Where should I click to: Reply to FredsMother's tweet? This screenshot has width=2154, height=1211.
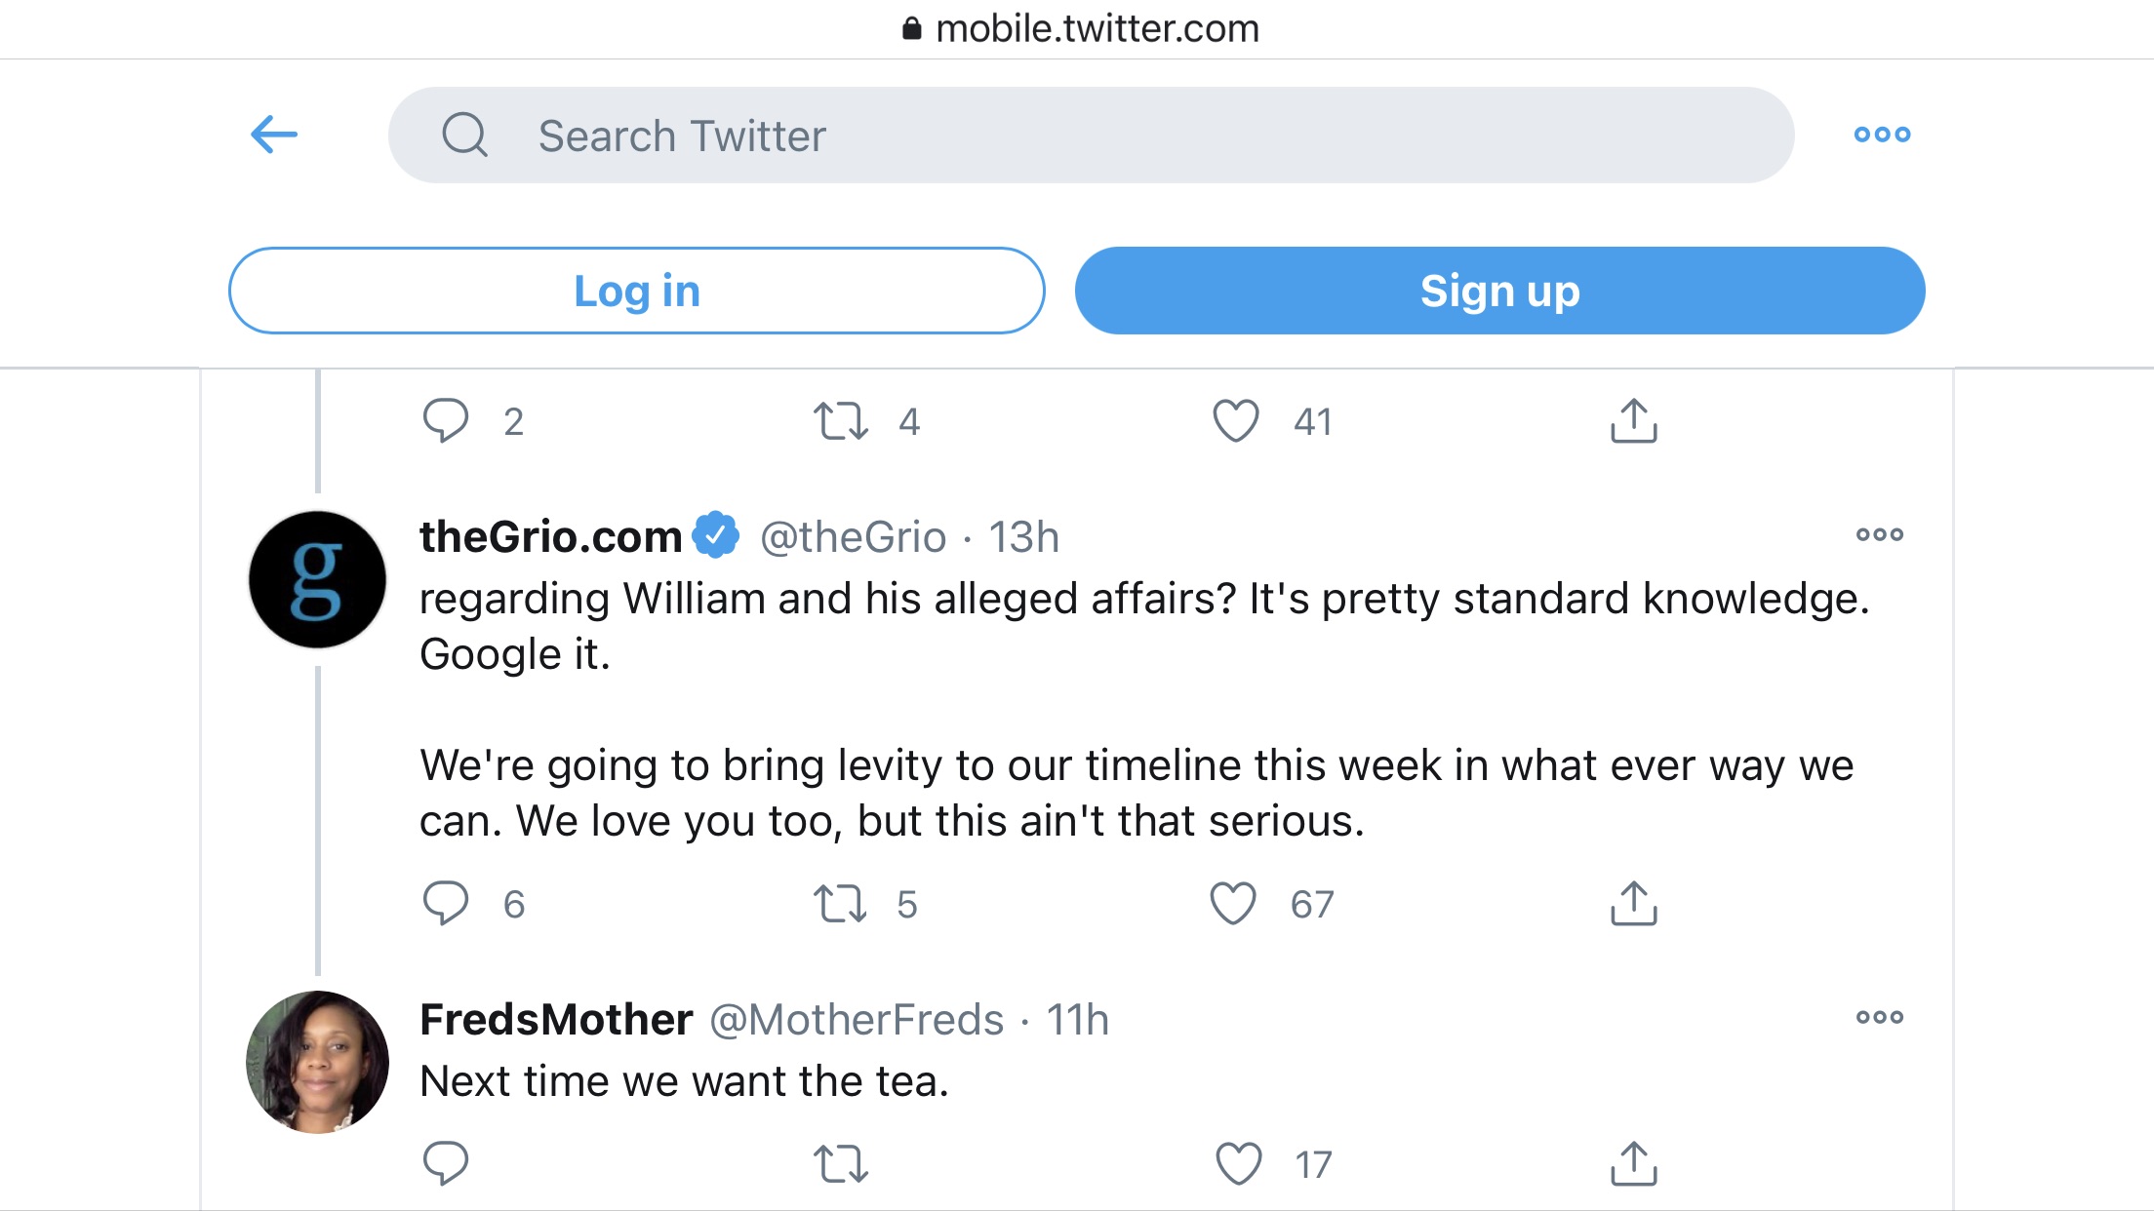click(x=446, y=1163)
